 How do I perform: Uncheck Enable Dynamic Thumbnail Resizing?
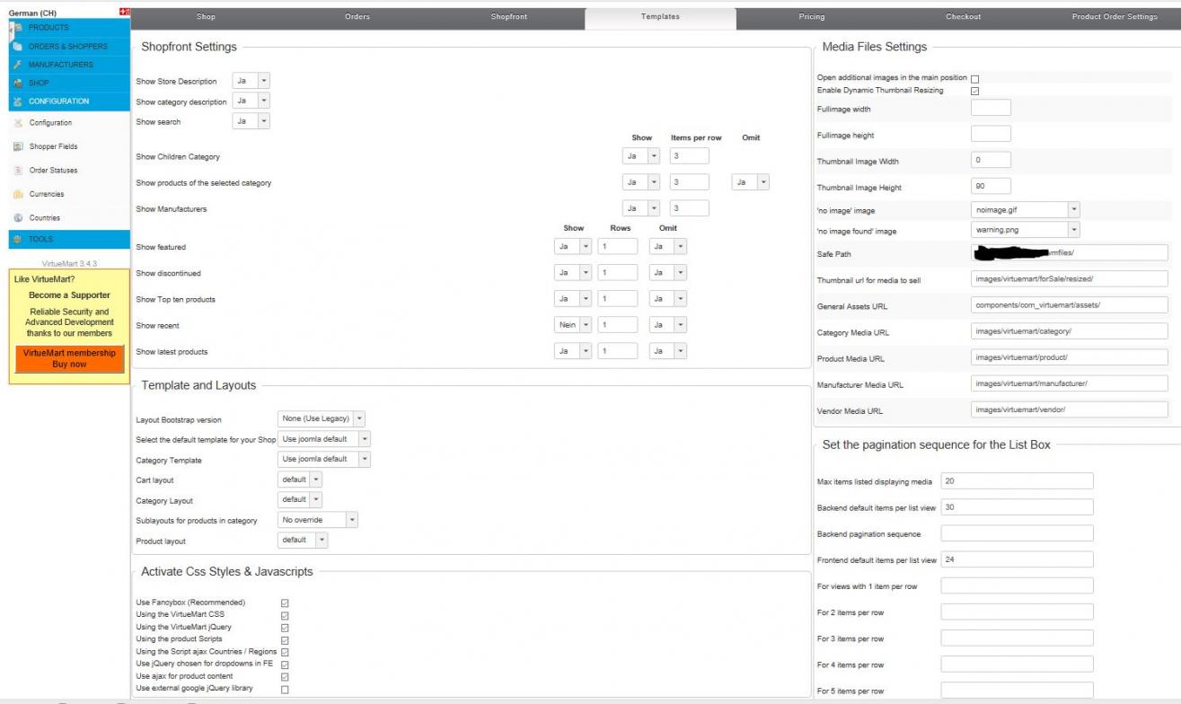coord(975,91)
